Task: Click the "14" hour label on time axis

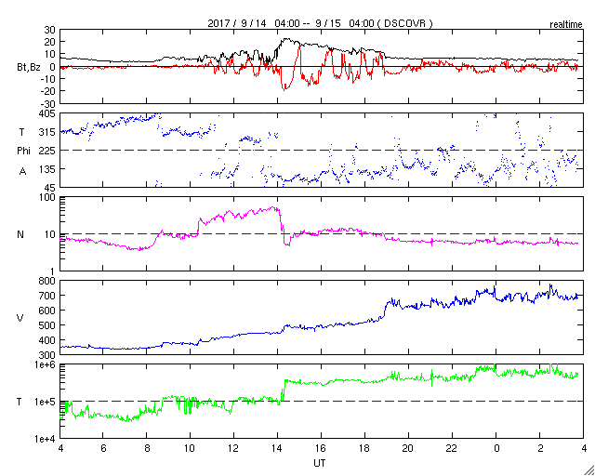Action: pyautogui.click(x=277, y=449)
